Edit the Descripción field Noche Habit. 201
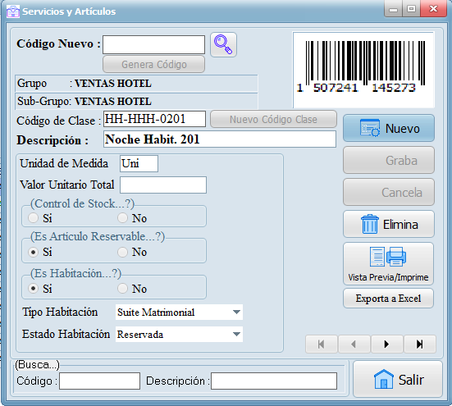Screen dimensions: 452x406 coord(220,139)
